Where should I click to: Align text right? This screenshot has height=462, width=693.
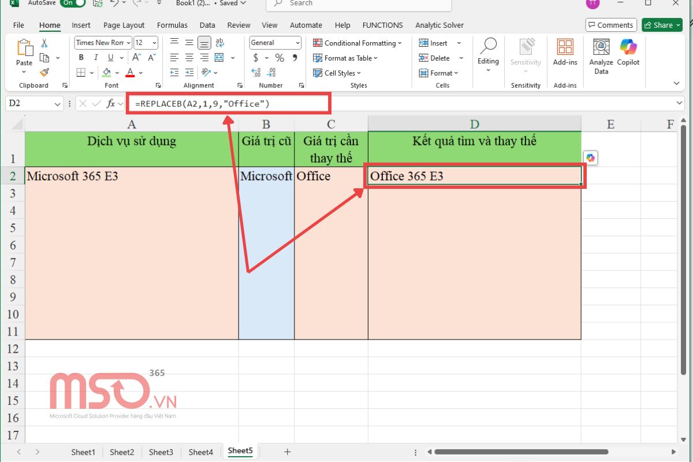tap(204, 58)
